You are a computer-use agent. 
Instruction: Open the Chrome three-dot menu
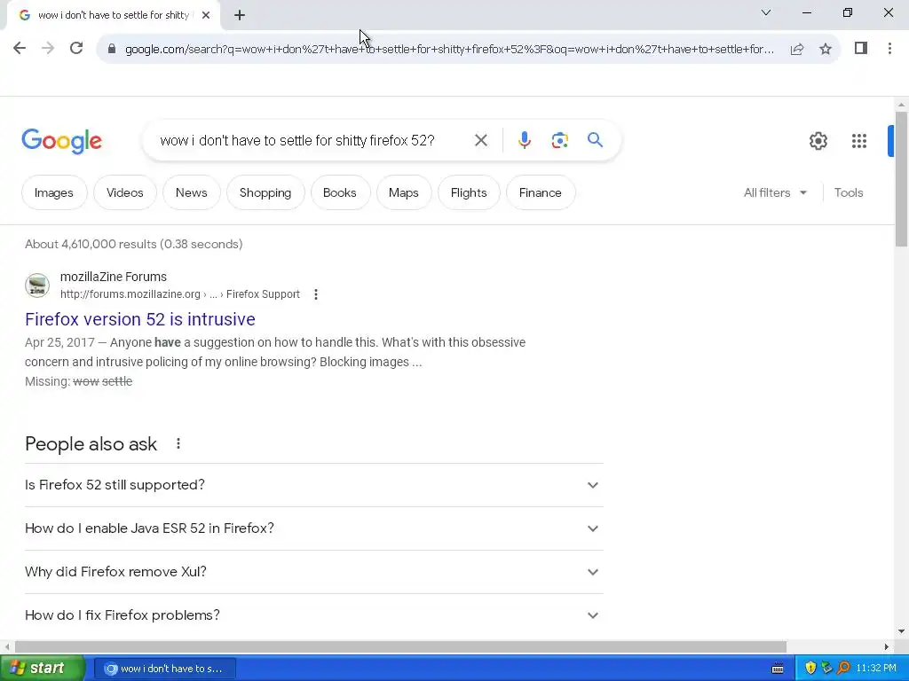click(889, 48)
